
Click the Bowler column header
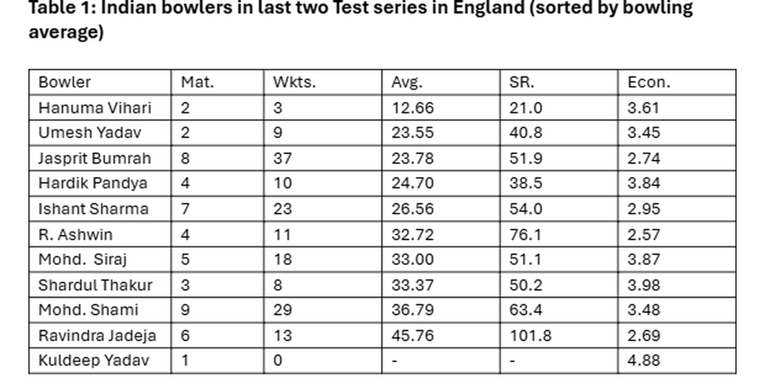(x=64, y=82)
